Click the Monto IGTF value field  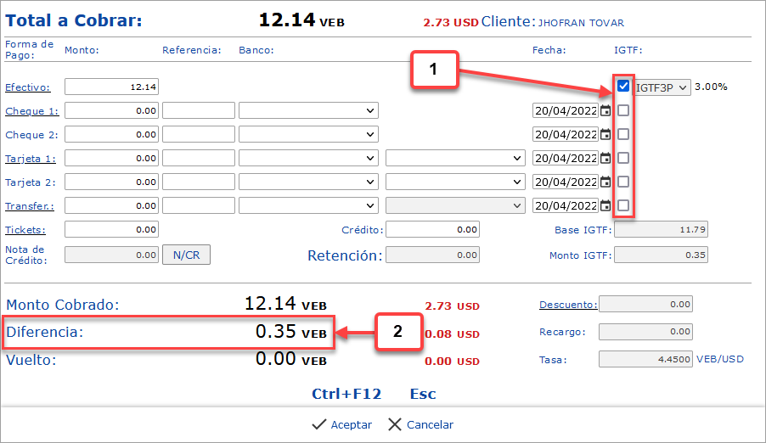pyautogui.click(x=661, y=255)
